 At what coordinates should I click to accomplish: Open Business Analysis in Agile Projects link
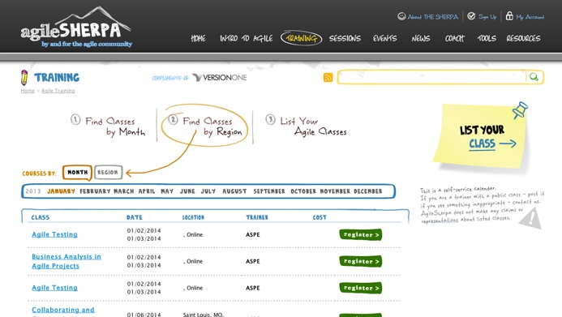click(x=66, y=261)
